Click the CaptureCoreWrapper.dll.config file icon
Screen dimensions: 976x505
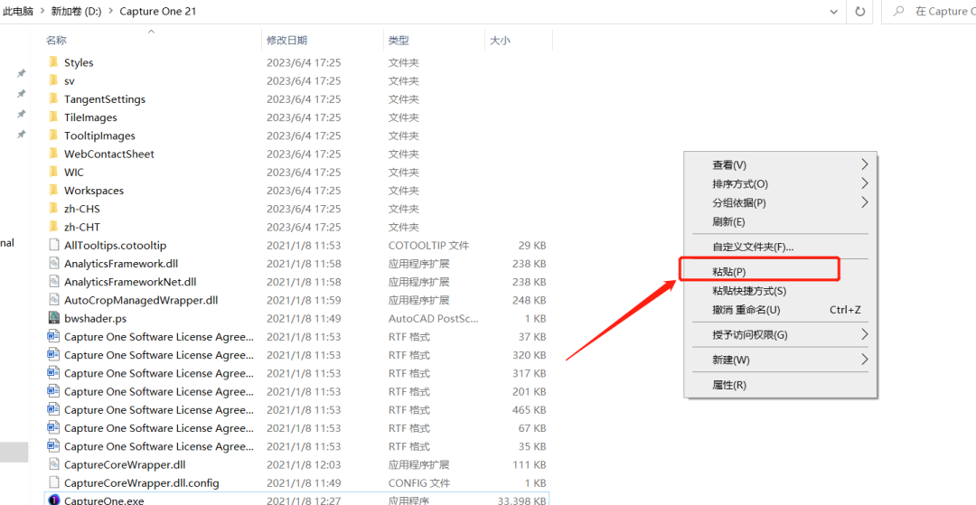coord(53,482)
